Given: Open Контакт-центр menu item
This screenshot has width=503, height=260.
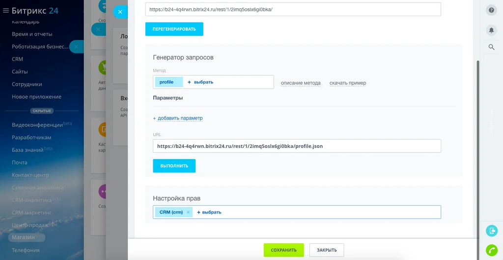Looking at the screenshot, I should [30, 175].
